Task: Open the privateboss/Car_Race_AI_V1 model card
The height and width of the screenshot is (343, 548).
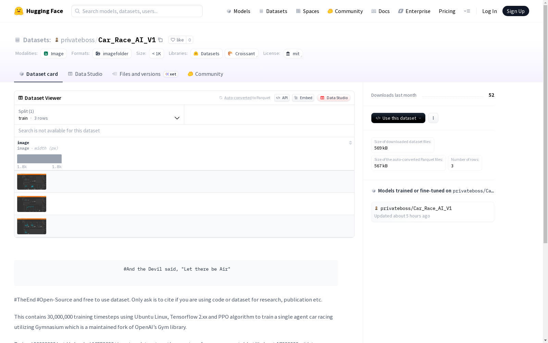Action: (433, 212)
